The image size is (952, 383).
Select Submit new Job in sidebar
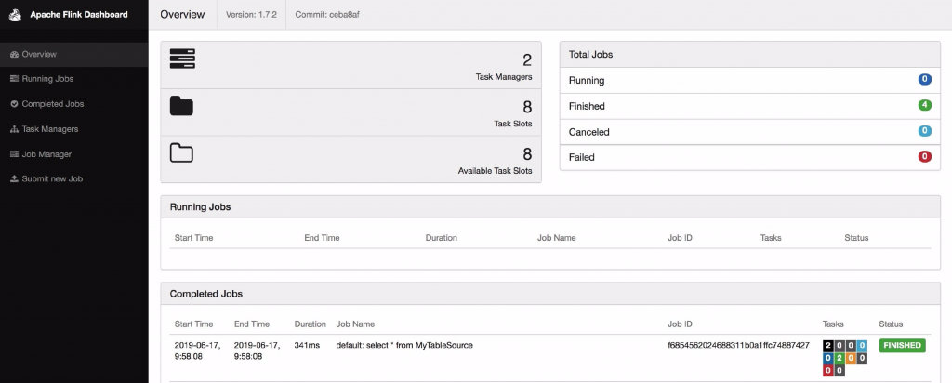coord(74,179)
